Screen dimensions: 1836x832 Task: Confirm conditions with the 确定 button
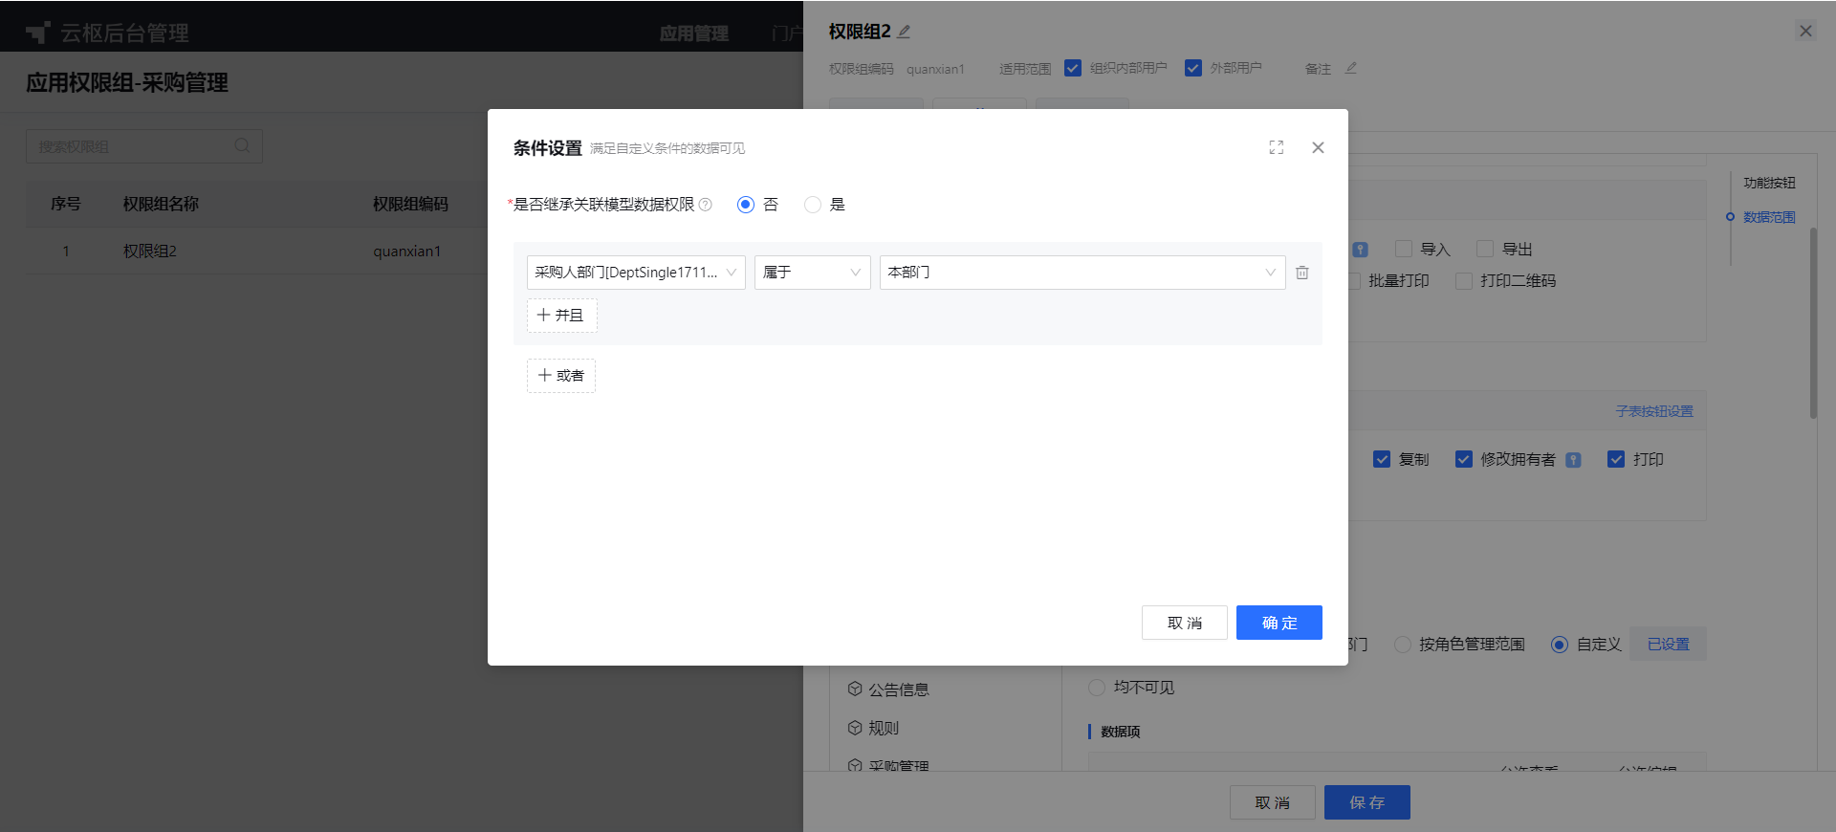pos(1279,623)
